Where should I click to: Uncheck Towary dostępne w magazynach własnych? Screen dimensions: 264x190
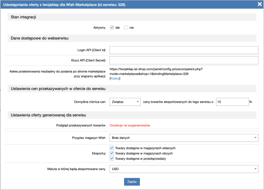[x=112, y=148]
